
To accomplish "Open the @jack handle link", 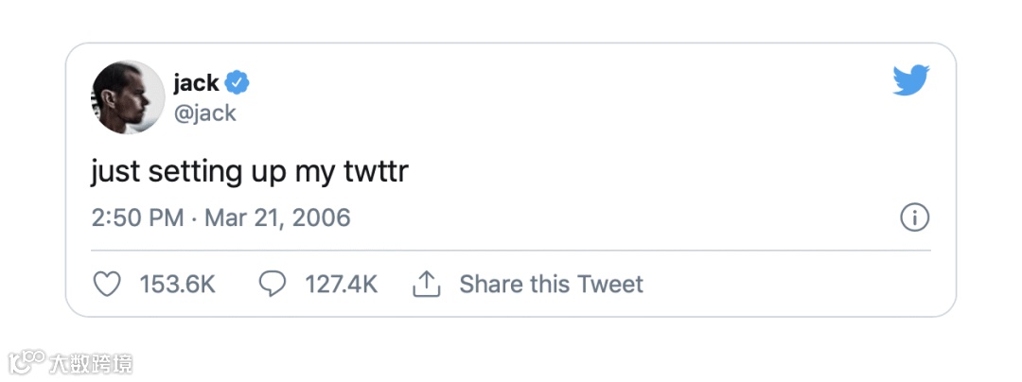I will pos(204,113).
